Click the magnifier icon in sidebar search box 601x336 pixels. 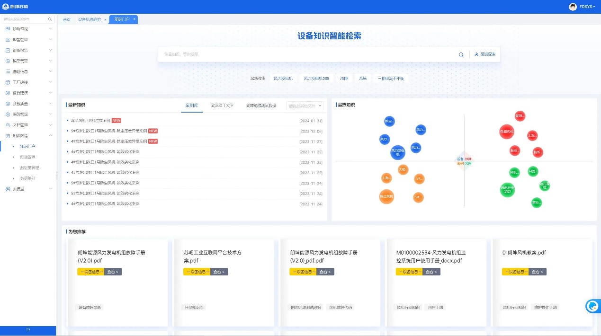(50, 19)
